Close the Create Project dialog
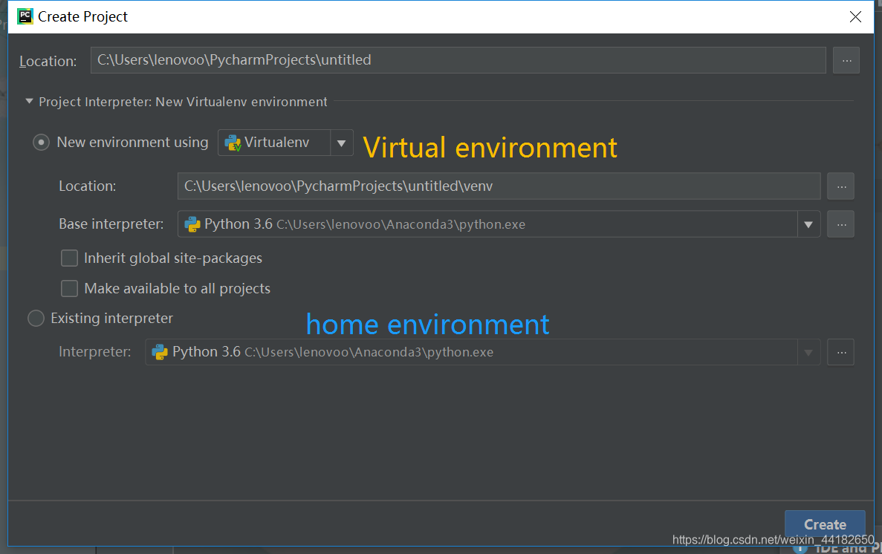This screenshot has width=882, height=554. [855, 17]
